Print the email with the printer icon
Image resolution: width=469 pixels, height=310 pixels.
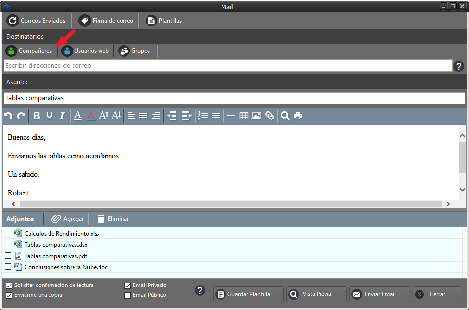point(298,116)
